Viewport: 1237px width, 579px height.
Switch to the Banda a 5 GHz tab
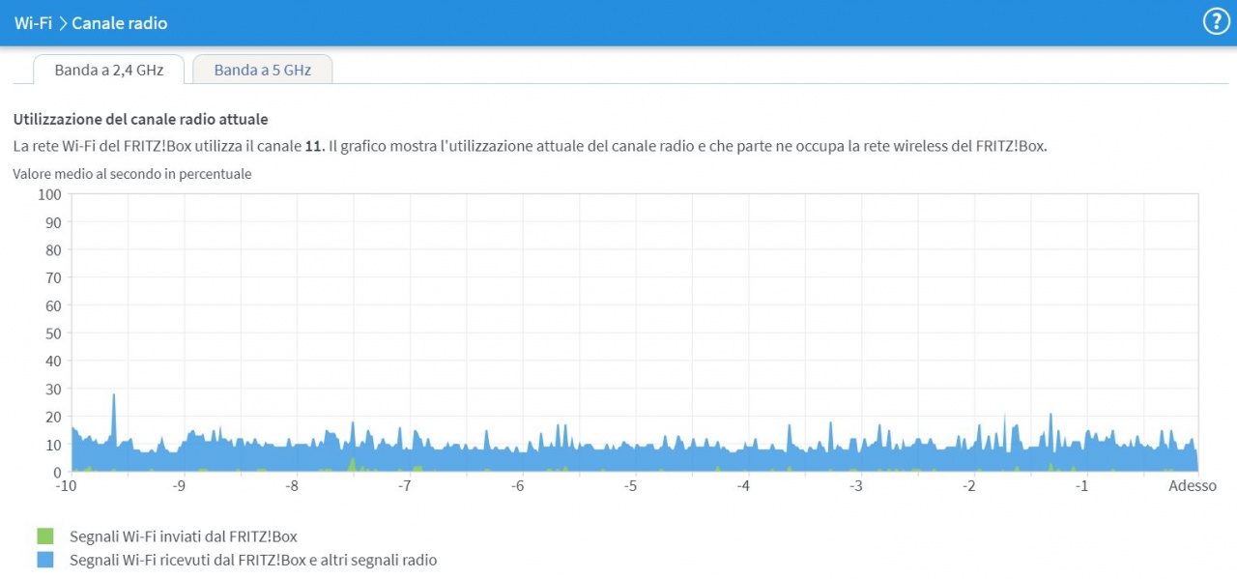pyautogui.click(x=262, y=70)
